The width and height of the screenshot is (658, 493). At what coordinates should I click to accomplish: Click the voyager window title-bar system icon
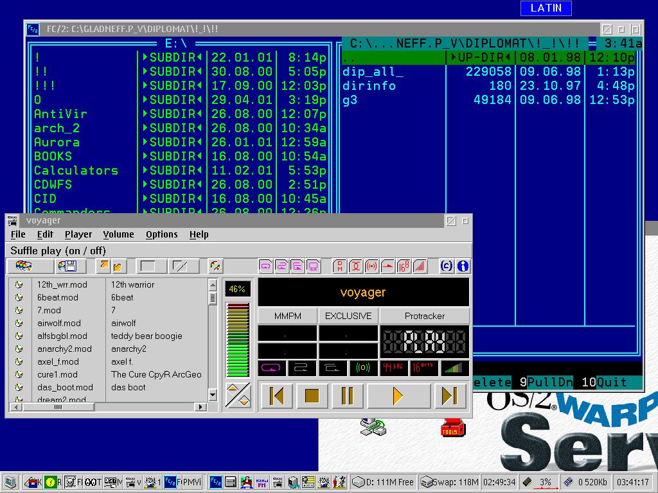pyautogui.click(x=12, y=221)
